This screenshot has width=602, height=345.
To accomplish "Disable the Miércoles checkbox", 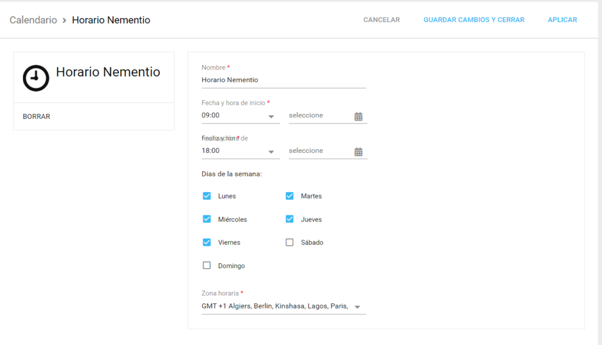I will (x=206, y=219).
